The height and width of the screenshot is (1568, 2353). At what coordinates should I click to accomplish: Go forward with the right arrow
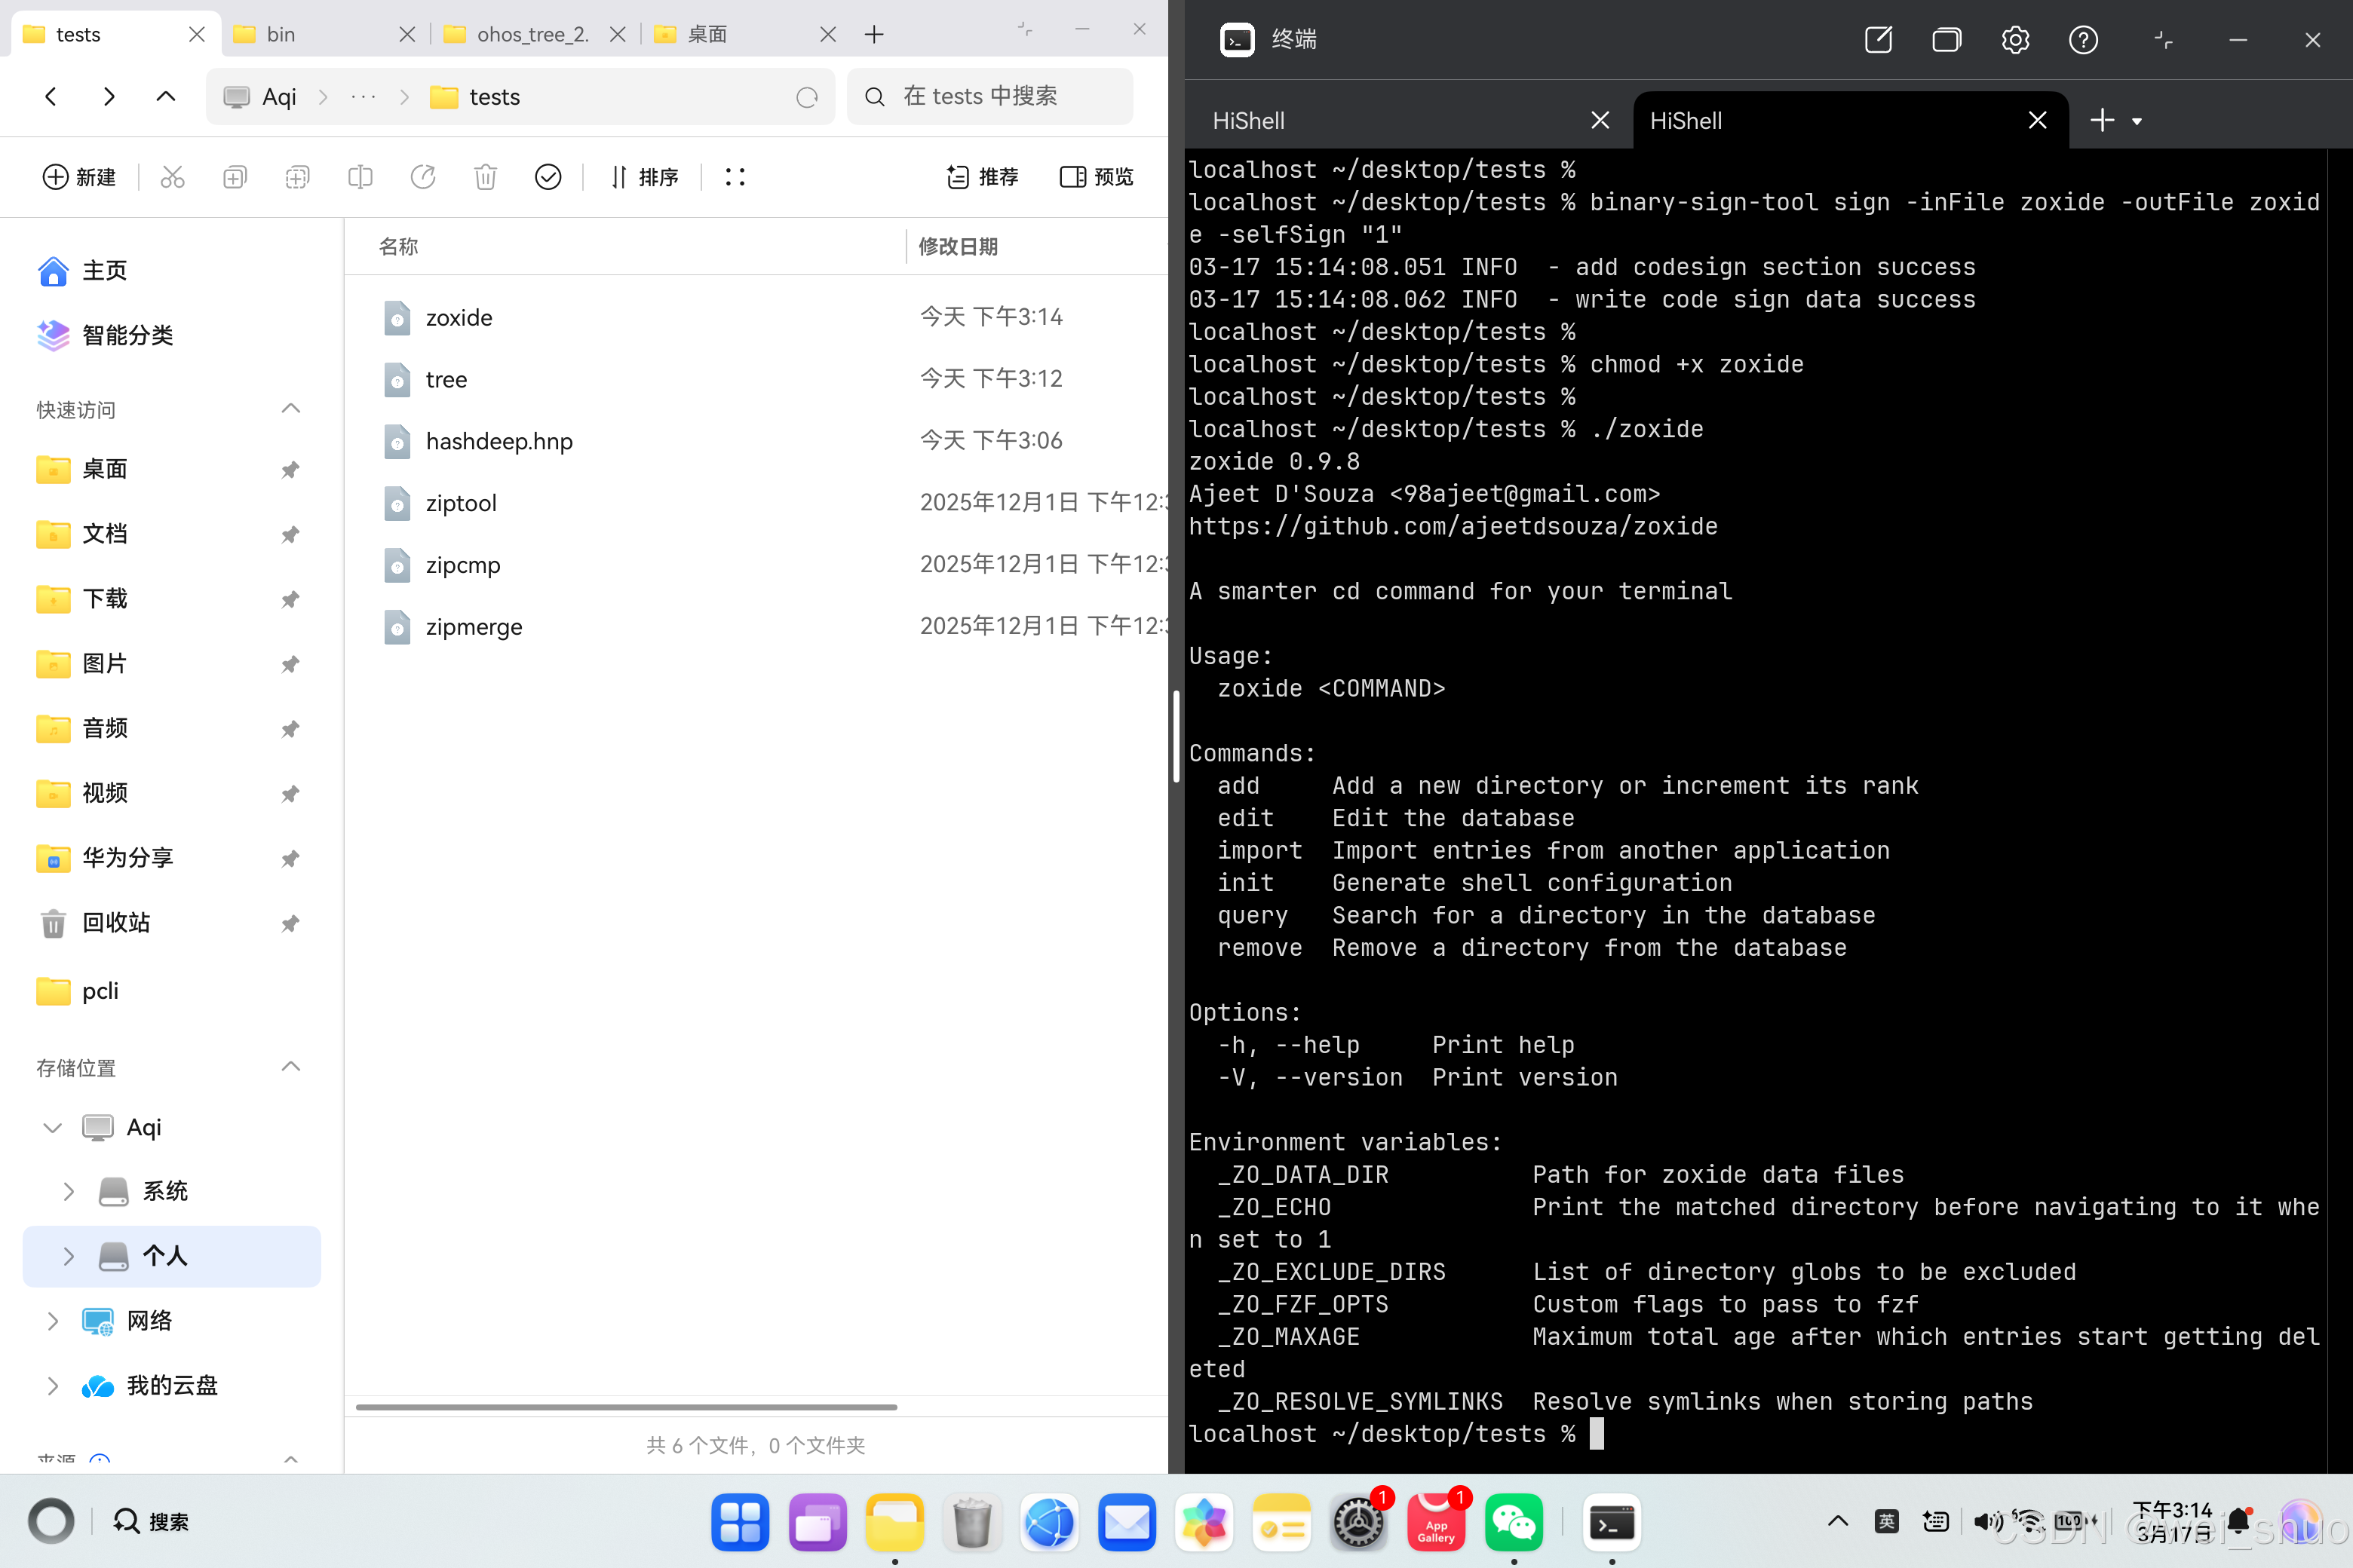tap(109, 96)
